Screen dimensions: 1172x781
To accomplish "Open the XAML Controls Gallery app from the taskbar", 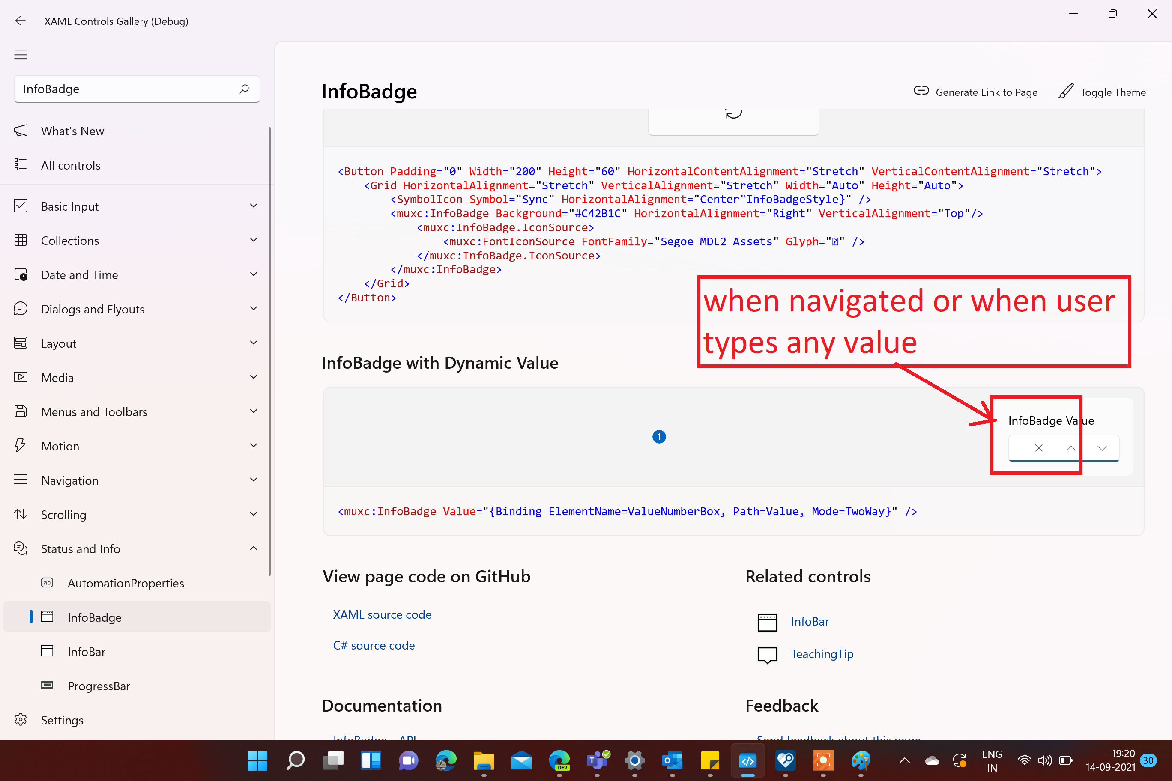I will (x=747, y=760).
